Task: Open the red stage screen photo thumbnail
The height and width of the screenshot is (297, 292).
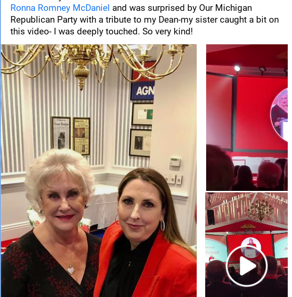Action: click(247, 117)
